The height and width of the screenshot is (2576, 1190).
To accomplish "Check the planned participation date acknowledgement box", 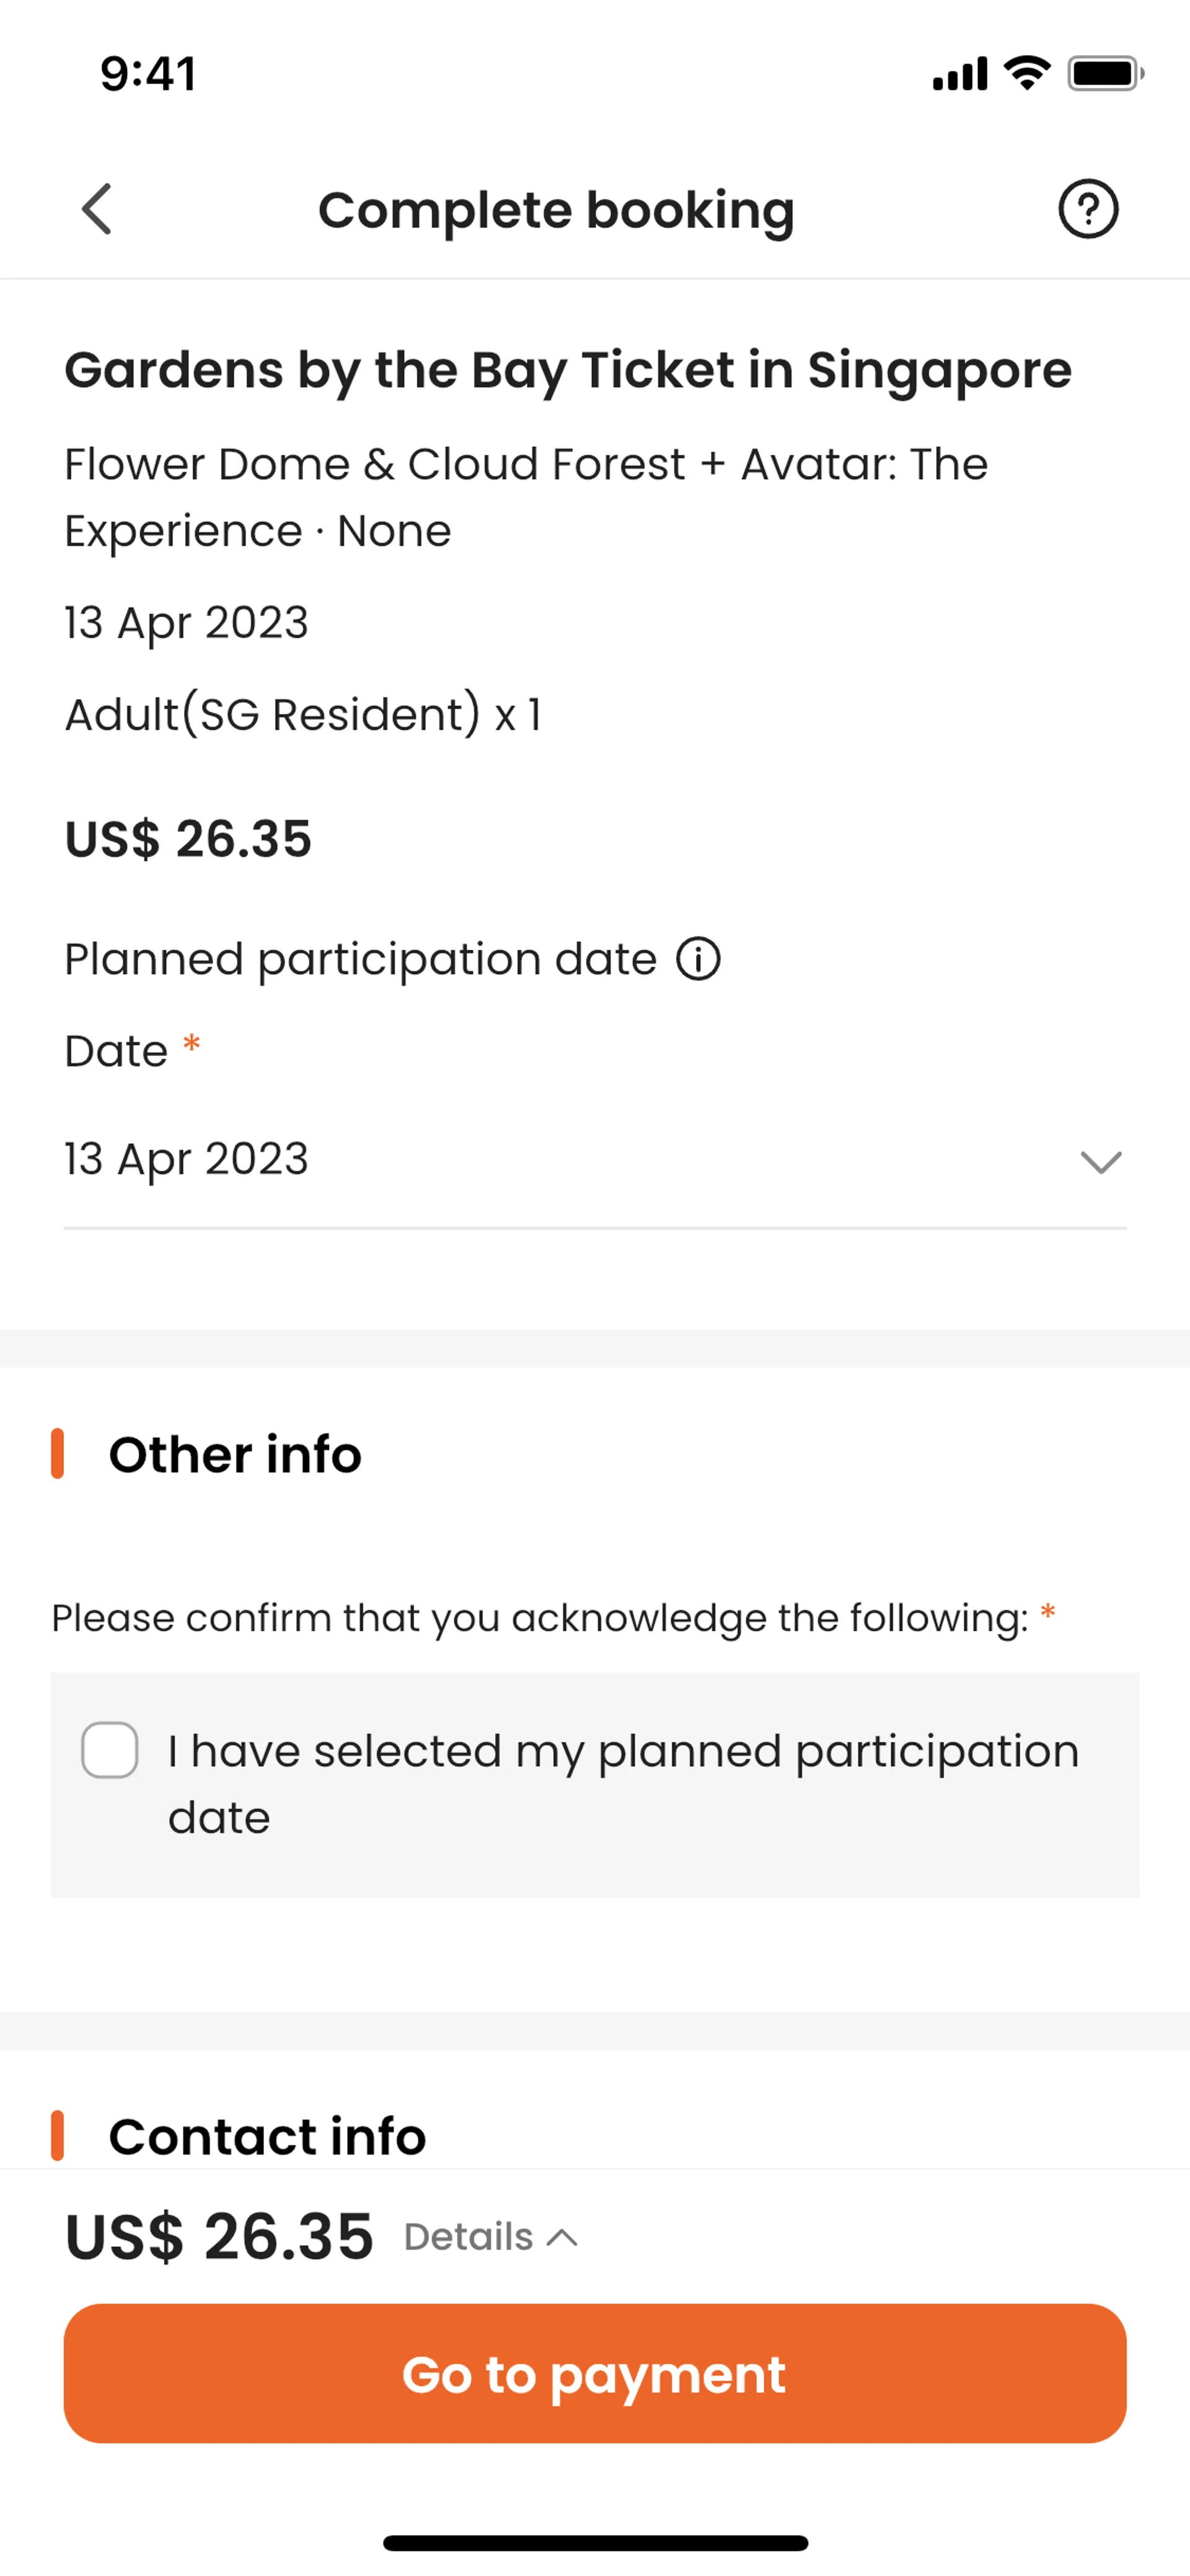I will (x=110, y=1750).
